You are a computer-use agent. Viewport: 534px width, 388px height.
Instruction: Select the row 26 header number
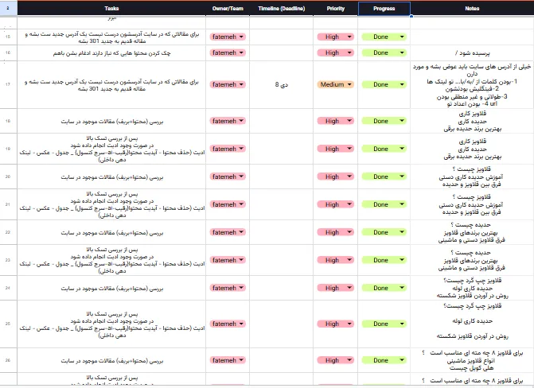[x=8, y=360]
